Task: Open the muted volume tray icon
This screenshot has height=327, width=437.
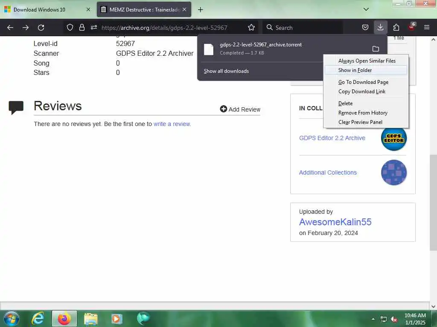Action: click(x=394, y=319)
